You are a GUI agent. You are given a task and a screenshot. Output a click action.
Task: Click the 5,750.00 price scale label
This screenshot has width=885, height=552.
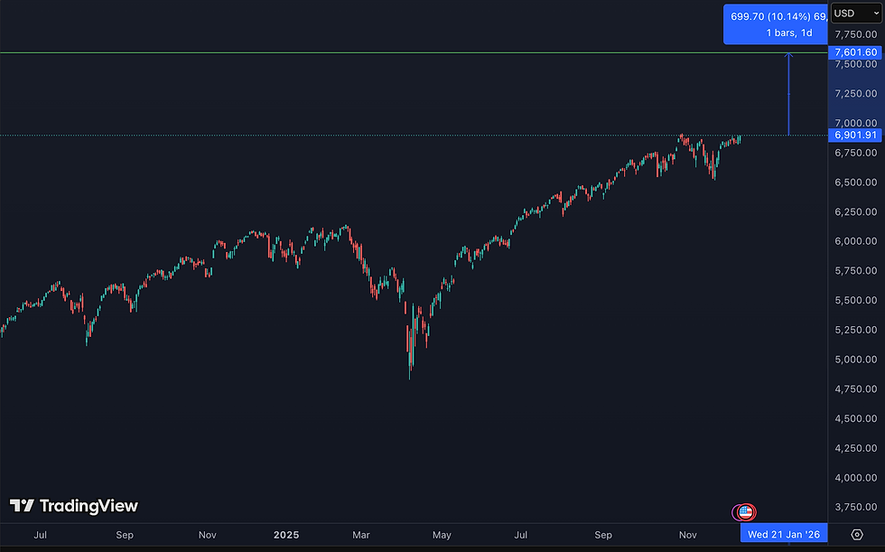pyautogui.click(x=856, y=271)
